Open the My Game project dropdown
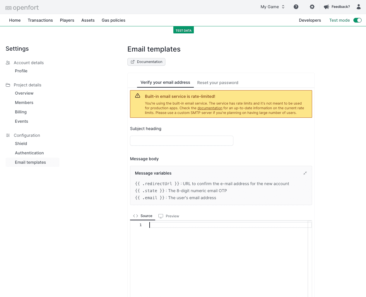Screen dimensions: 366x297 click(x=273, y=7)
